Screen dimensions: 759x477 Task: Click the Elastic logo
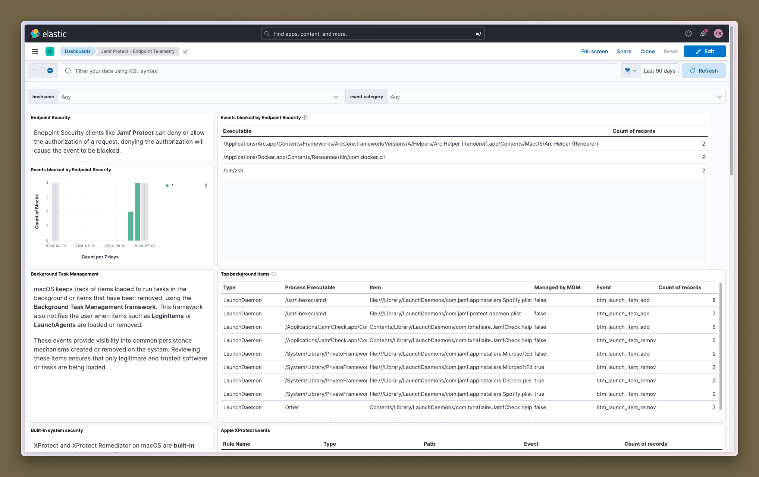35,34
